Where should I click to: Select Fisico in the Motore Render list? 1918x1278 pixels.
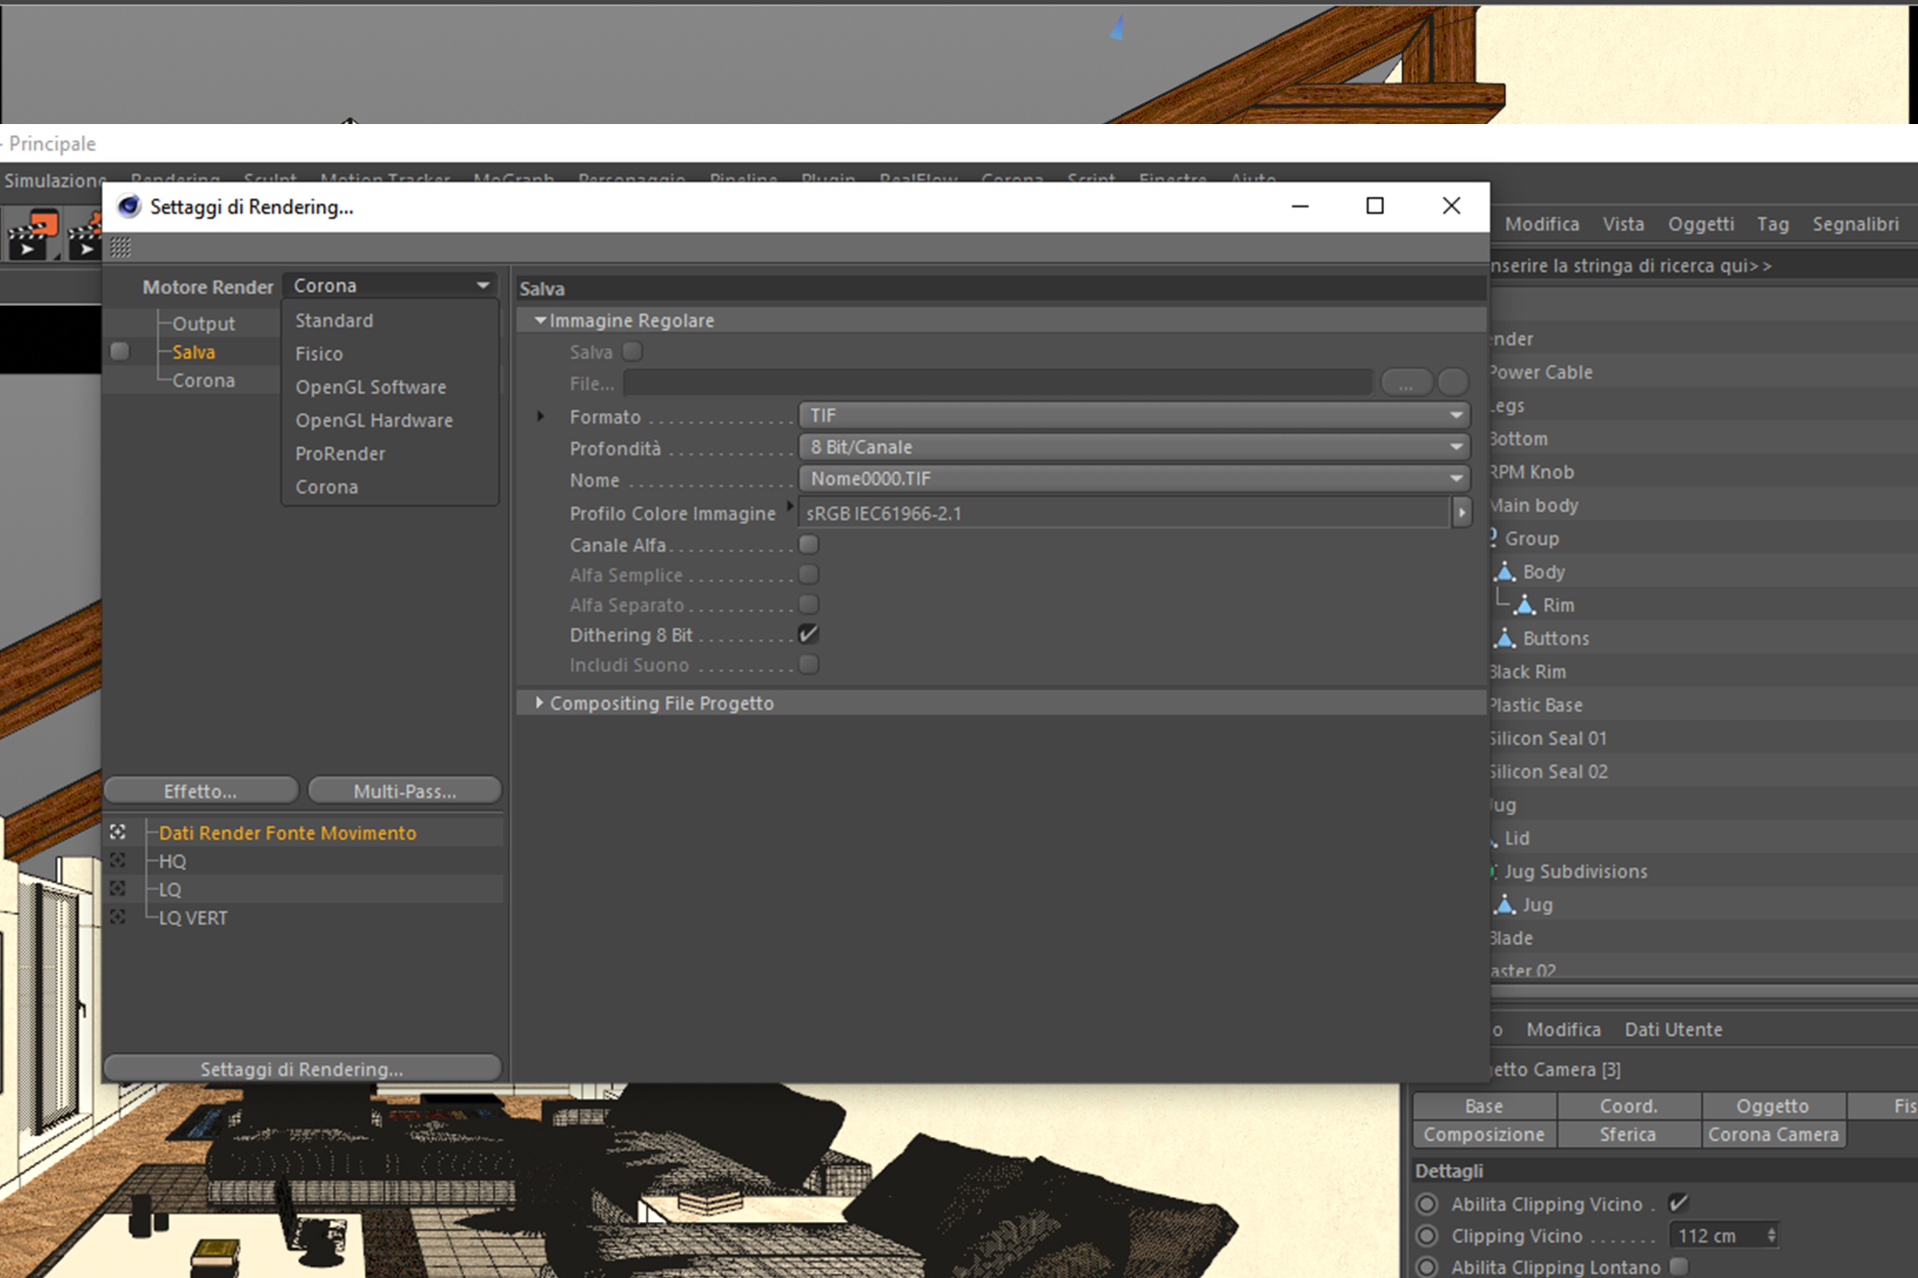(x=319, y=354)
